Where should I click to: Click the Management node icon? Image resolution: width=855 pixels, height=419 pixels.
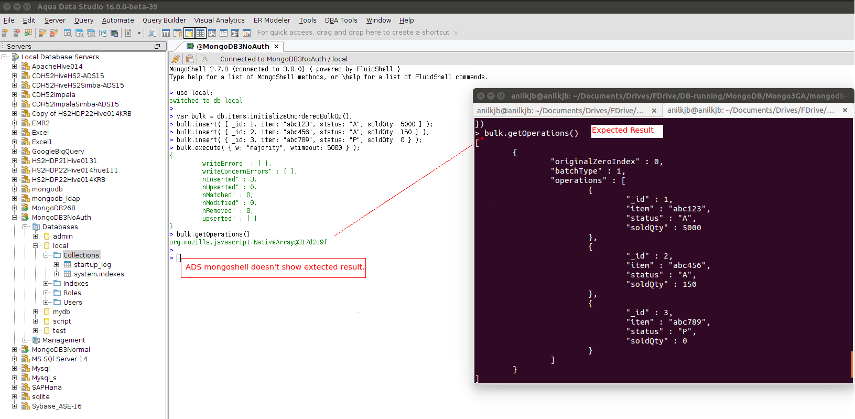coord(36,340)
